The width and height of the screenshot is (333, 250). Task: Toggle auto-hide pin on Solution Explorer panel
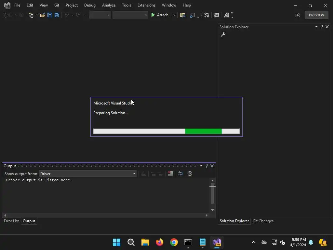pyautogui.click(x=322, y=27)
